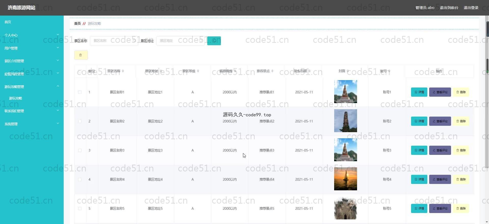Tick checkbox for row 2
Viewport: 489px width, 224px height.
click(x=80, y=121)
